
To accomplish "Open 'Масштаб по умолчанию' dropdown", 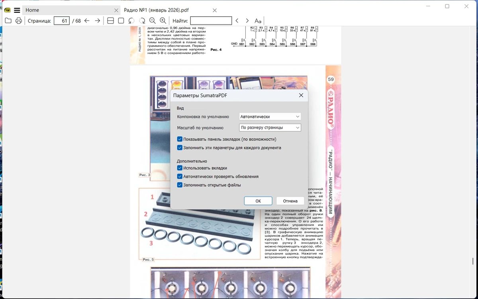I will (x=270, y=127).
